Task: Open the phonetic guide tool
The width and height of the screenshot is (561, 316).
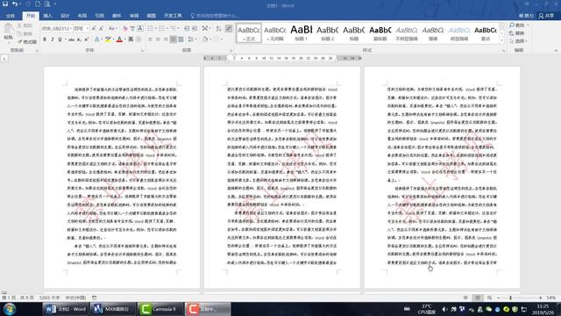Action: click(x=132, y=28)
